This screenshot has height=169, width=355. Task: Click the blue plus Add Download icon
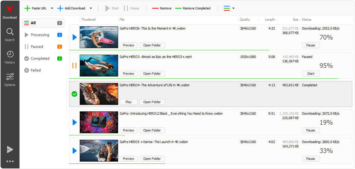coord(60,8)
